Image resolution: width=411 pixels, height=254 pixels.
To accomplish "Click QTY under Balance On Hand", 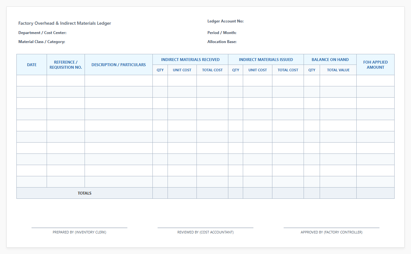I will [312, 70].
